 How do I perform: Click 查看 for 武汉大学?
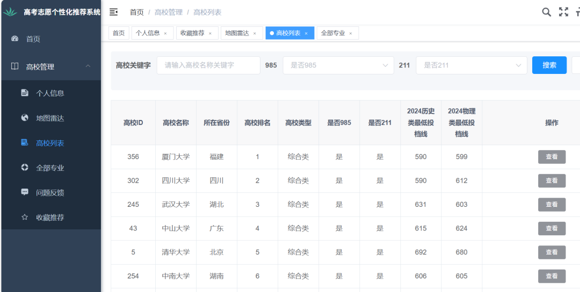(552, 205)
